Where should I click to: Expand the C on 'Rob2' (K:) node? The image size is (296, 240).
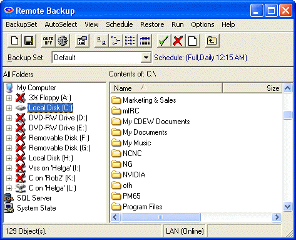(9, 178)
